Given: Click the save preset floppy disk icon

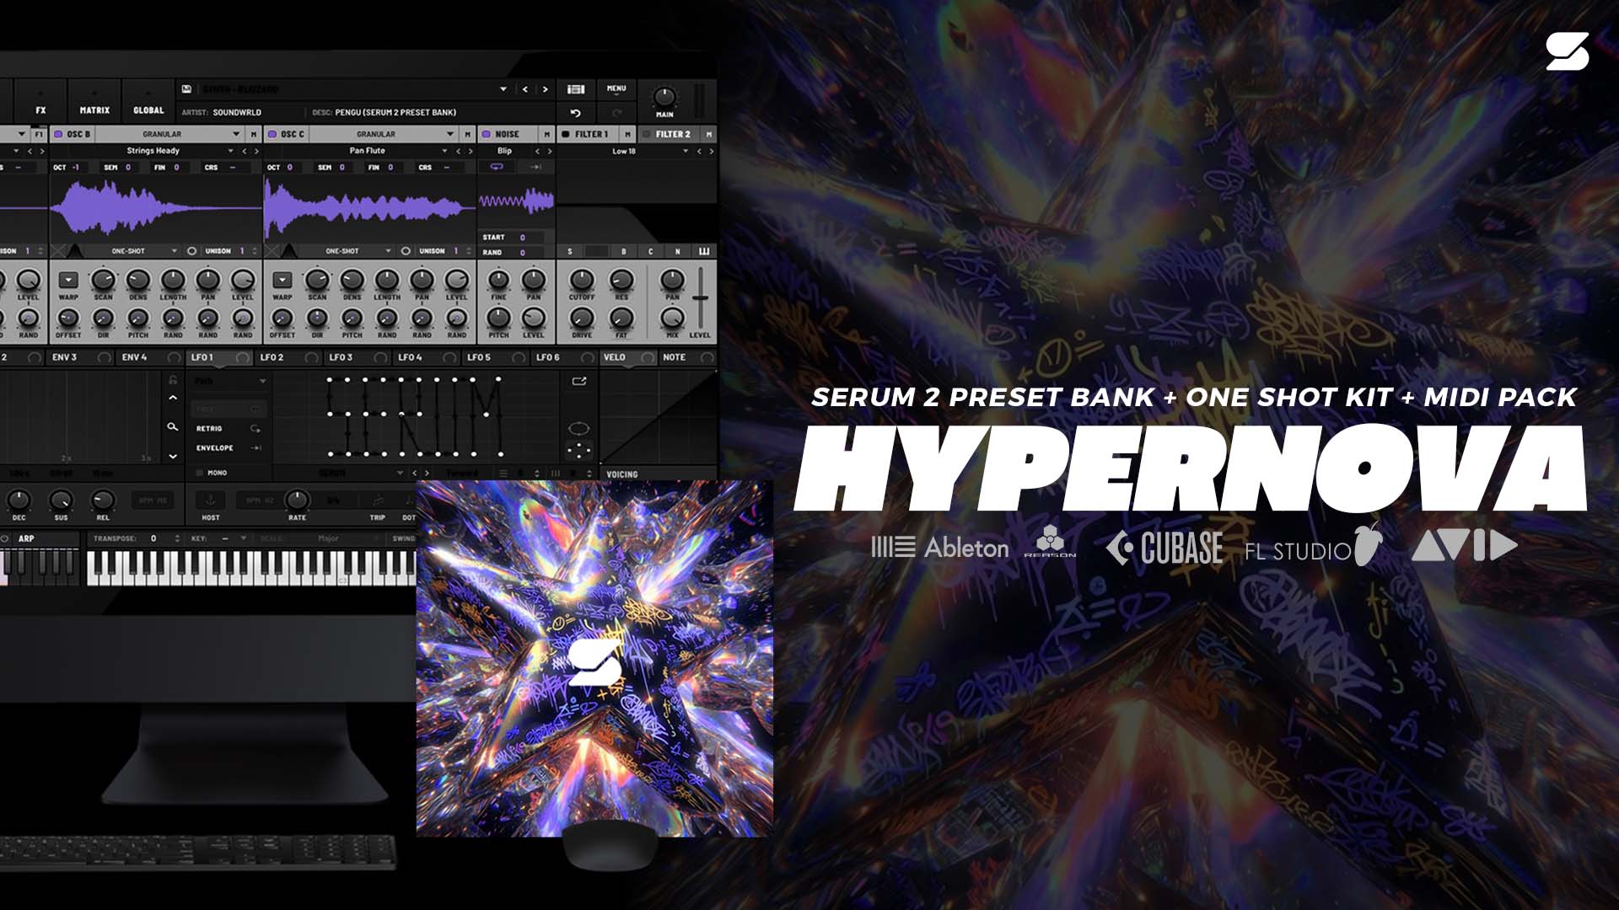Looking at the screenshot, I should point(186,89).
